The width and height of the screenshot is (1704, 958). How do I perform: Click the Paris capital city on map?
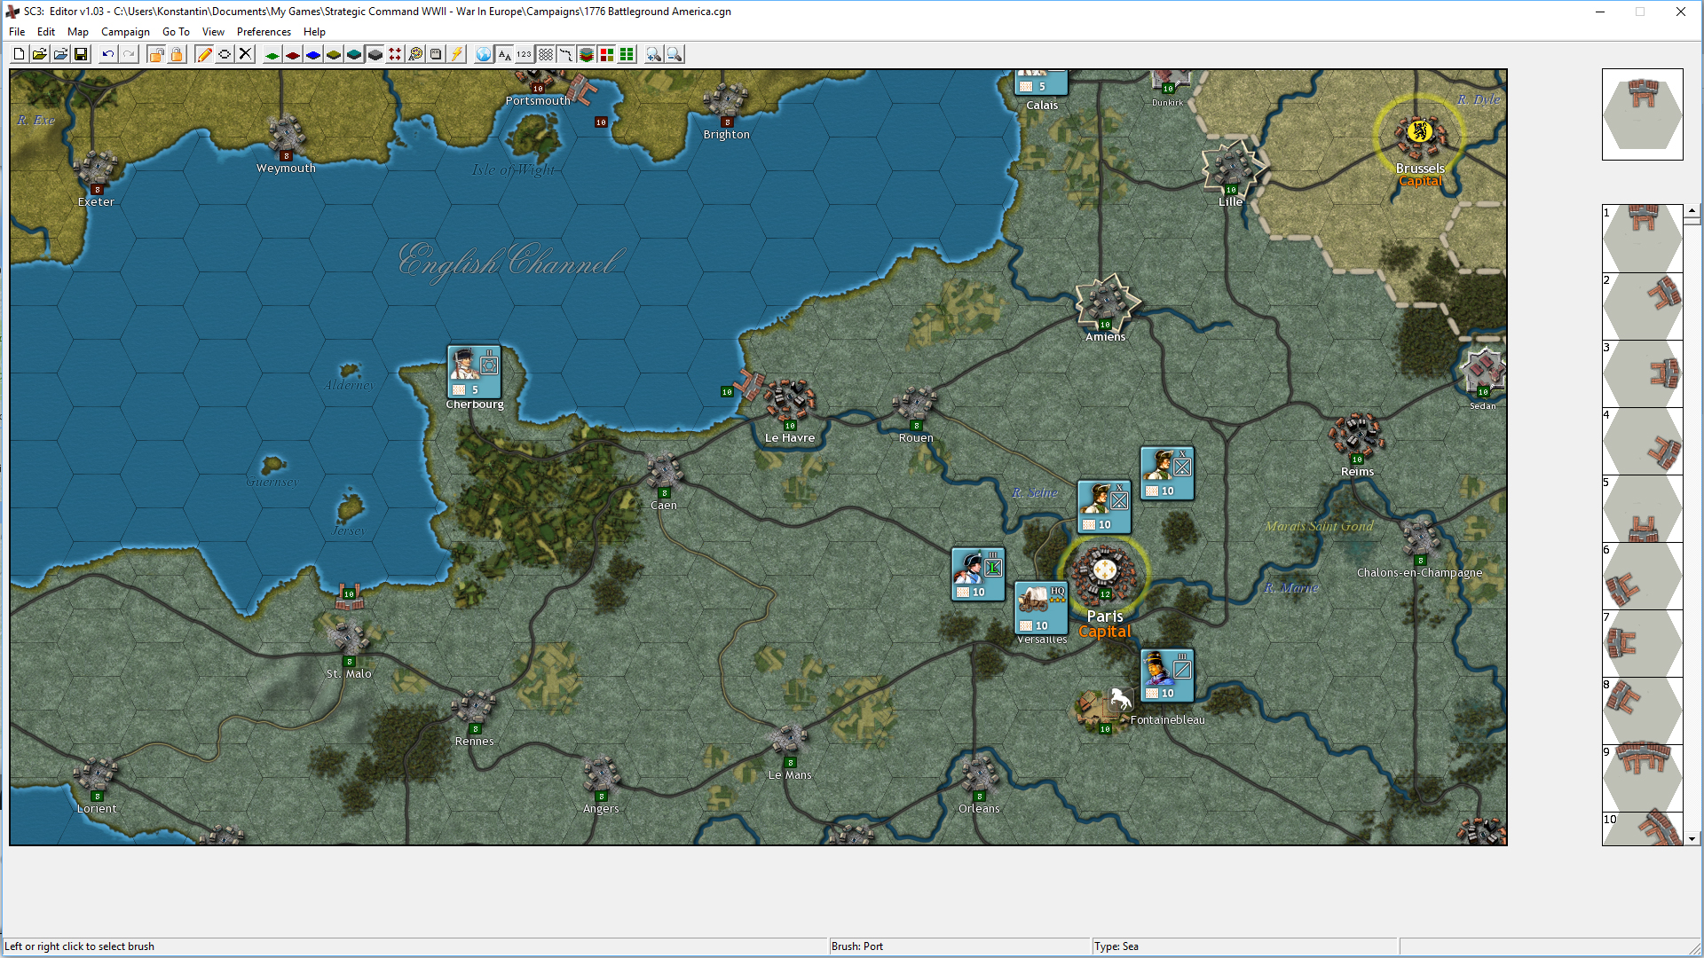click(1104, 573)
